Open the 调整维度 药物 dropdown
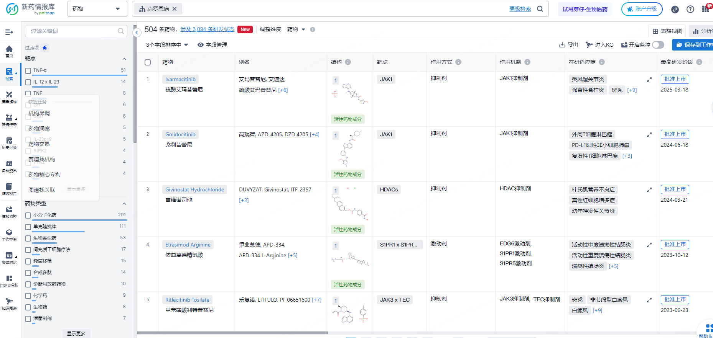 296,29
